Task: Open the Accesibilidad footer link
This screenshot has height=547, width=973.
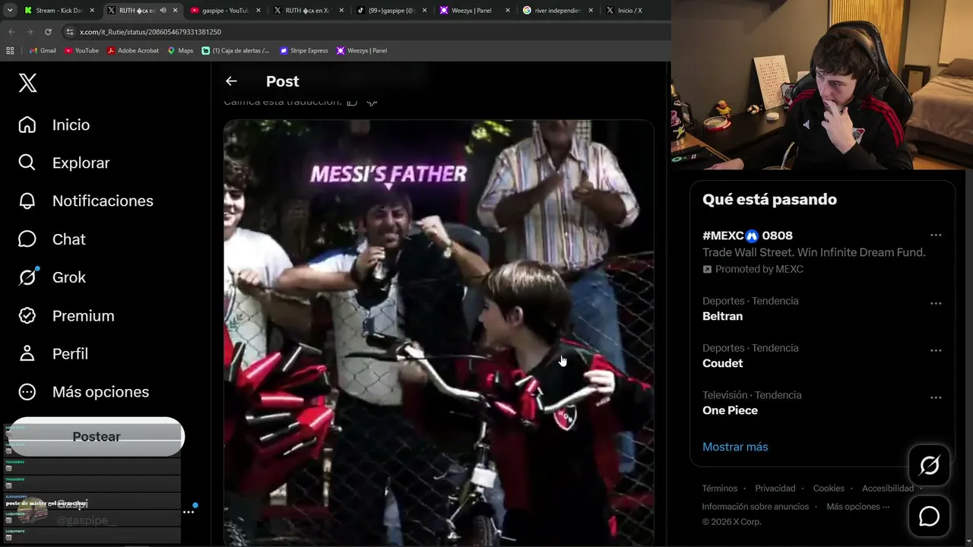Action: pyautogui.click(x=888, y=489)
